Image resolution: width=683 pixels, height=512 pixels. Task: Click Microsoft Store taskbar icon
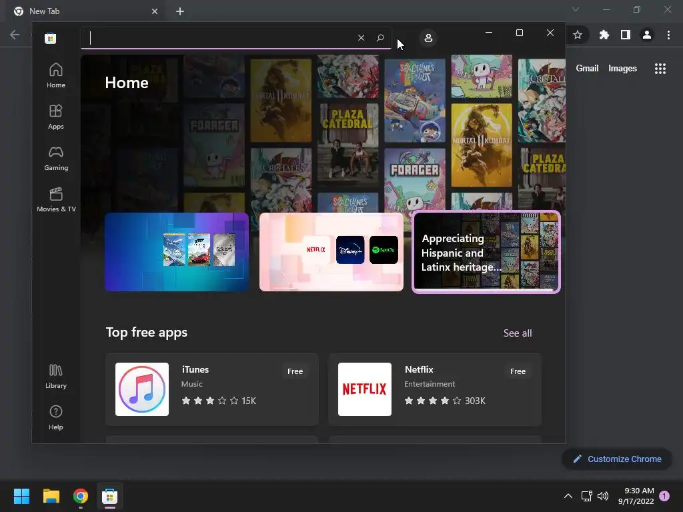[x=110, y=496]
